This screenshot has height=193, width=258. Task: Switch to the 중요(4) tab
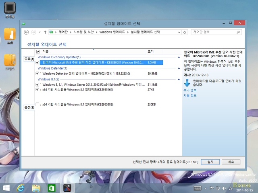click(29, 59)
